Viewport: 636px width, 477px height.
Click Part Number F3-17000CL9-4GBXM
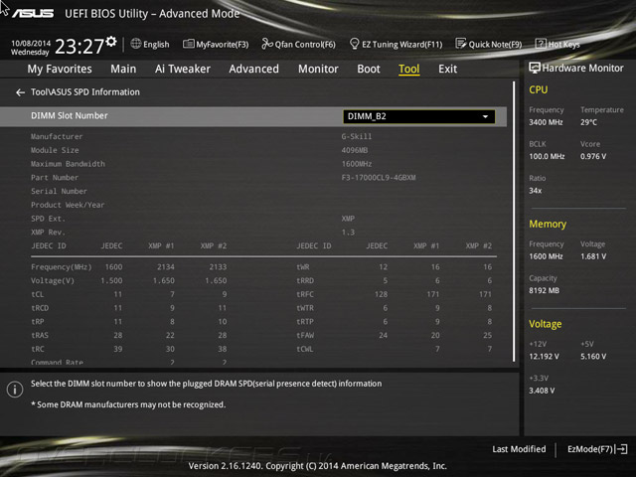(379, 178)
